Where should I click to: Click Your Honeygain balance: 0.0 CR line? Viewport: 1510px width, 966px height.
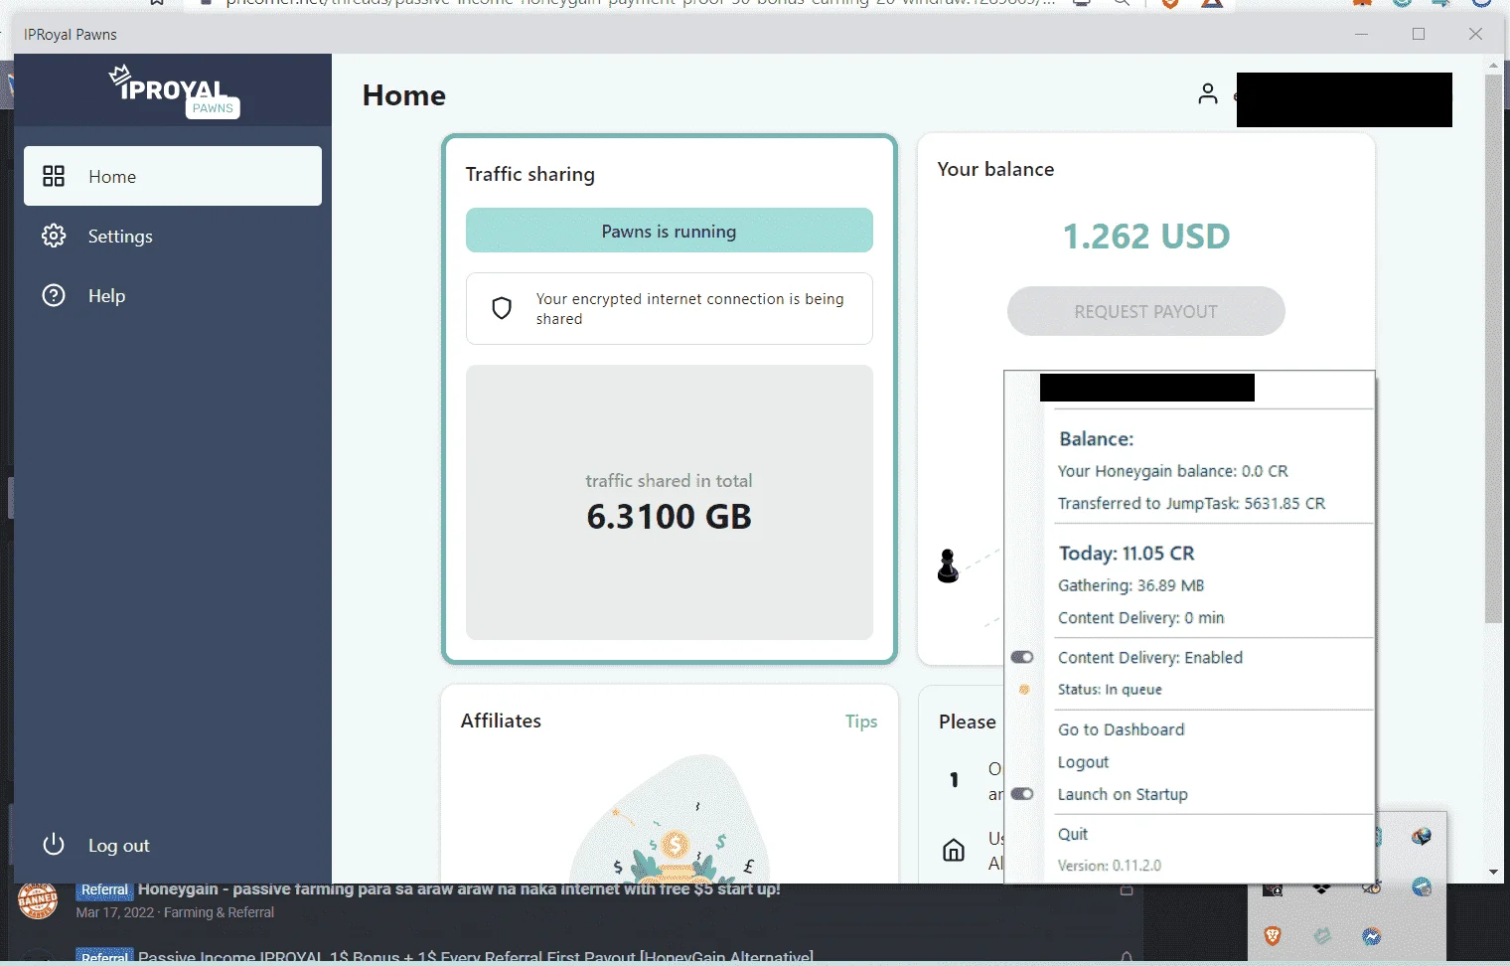[1172, 471]
